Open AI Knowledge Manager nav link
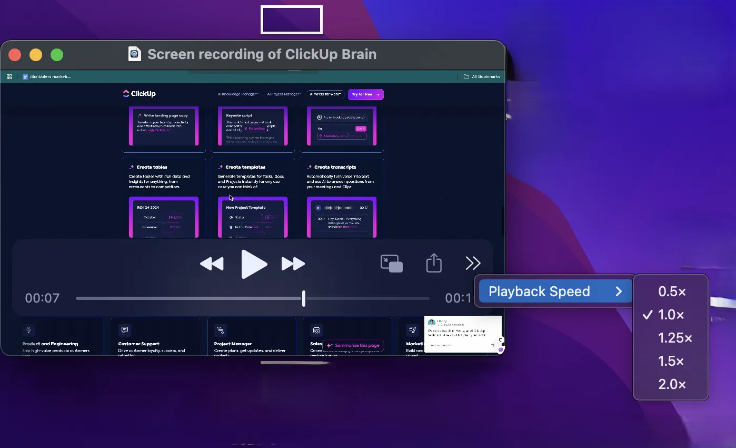The image size is (736, 448). [x=238, y=94]
